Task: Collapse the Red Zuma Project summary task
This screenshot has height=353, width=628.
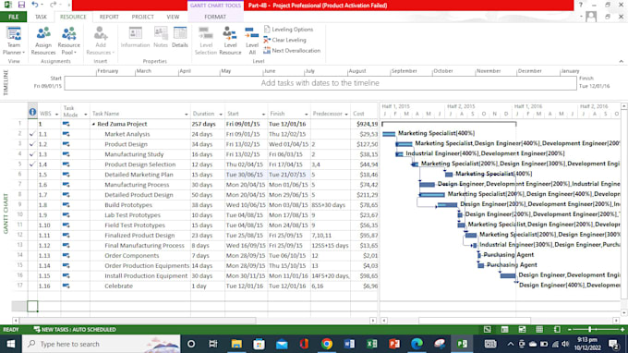Action: click(x=93, y=124)
